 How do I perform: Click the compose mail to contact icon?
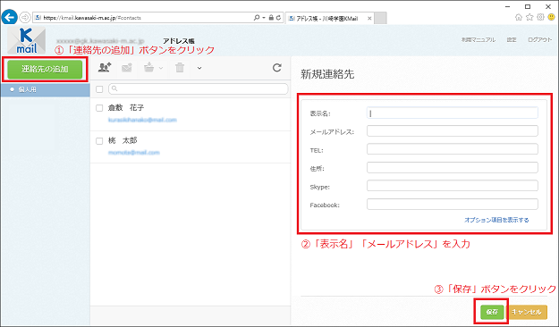[127, 67]
